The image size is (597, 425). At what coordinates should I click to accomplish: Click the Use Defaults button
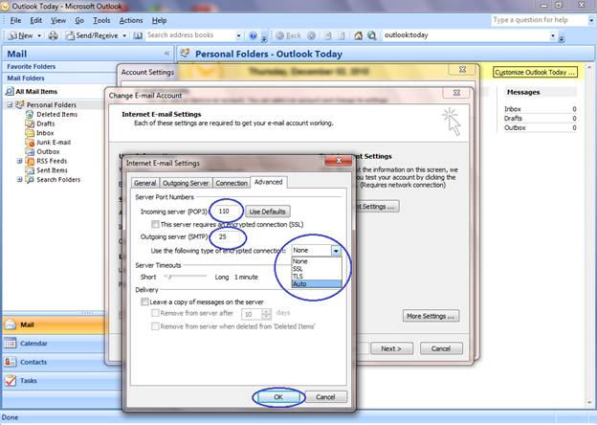267,212
